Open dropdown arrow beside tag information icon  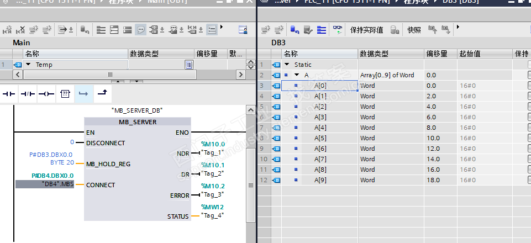coord(181,30)
